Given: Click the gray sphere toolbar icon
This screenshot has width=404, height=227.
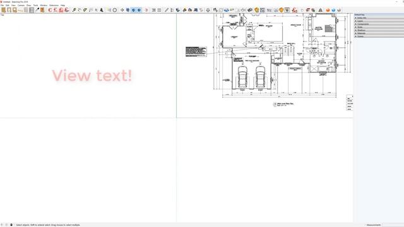Looking at the screenshot, I should tap(339, 10).
